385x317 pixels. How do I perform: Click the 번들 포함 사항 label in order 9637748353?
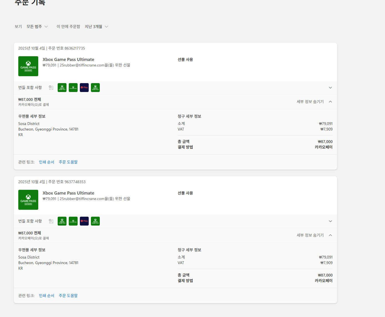click(30, 221)
